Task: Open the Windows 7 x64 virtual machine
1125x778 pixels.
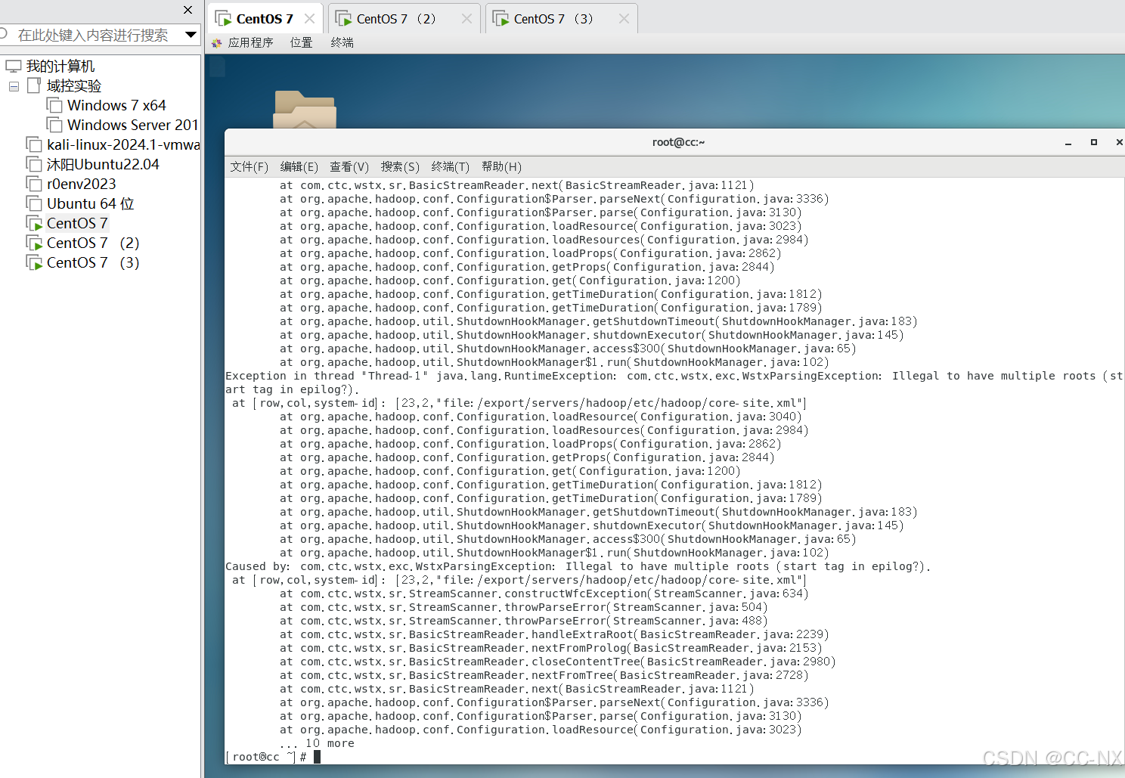Action: [x=116, y=106]
